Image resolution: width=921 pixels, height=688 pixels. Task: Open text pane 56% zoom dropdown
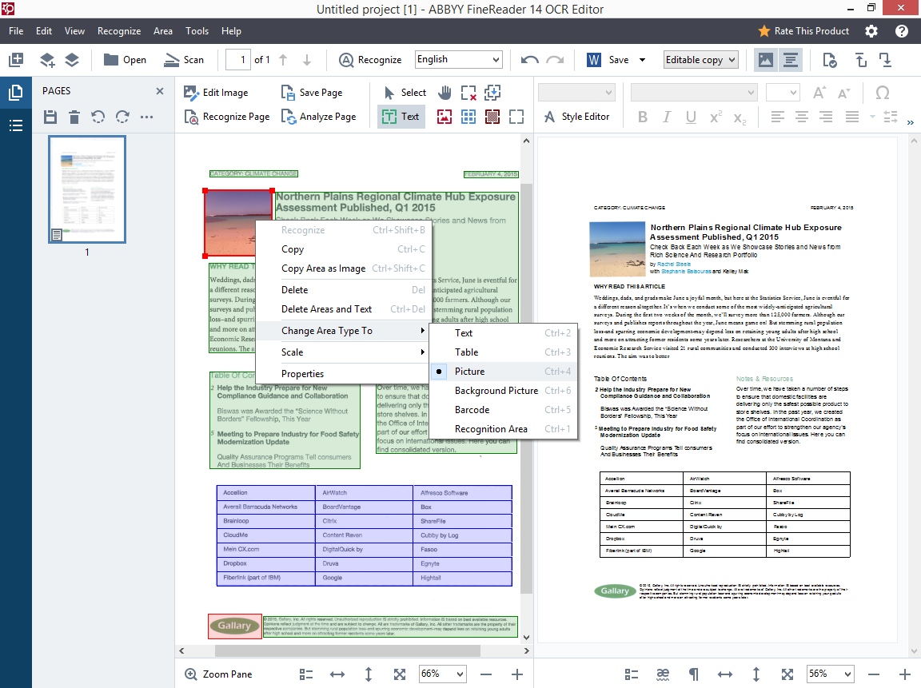[x=830, y=674]
